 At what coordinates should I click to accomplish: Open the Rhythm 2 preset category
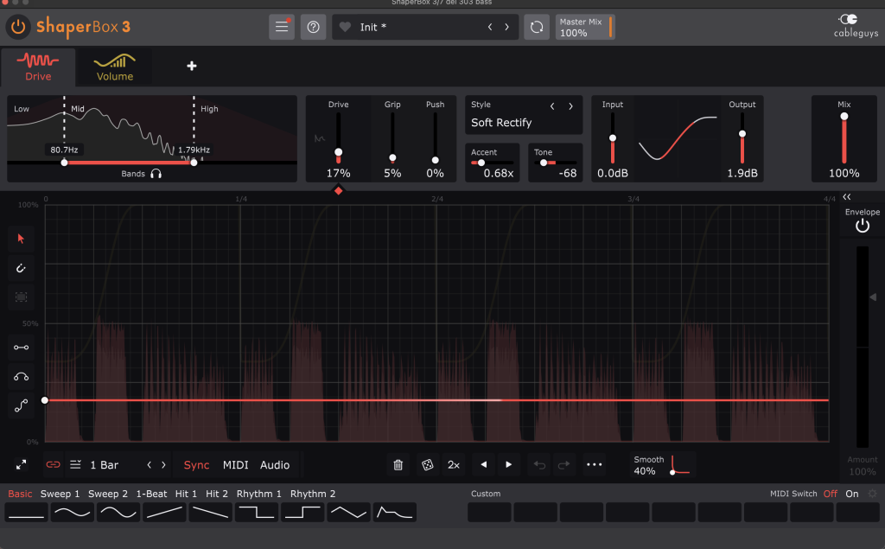click(313, 494)
